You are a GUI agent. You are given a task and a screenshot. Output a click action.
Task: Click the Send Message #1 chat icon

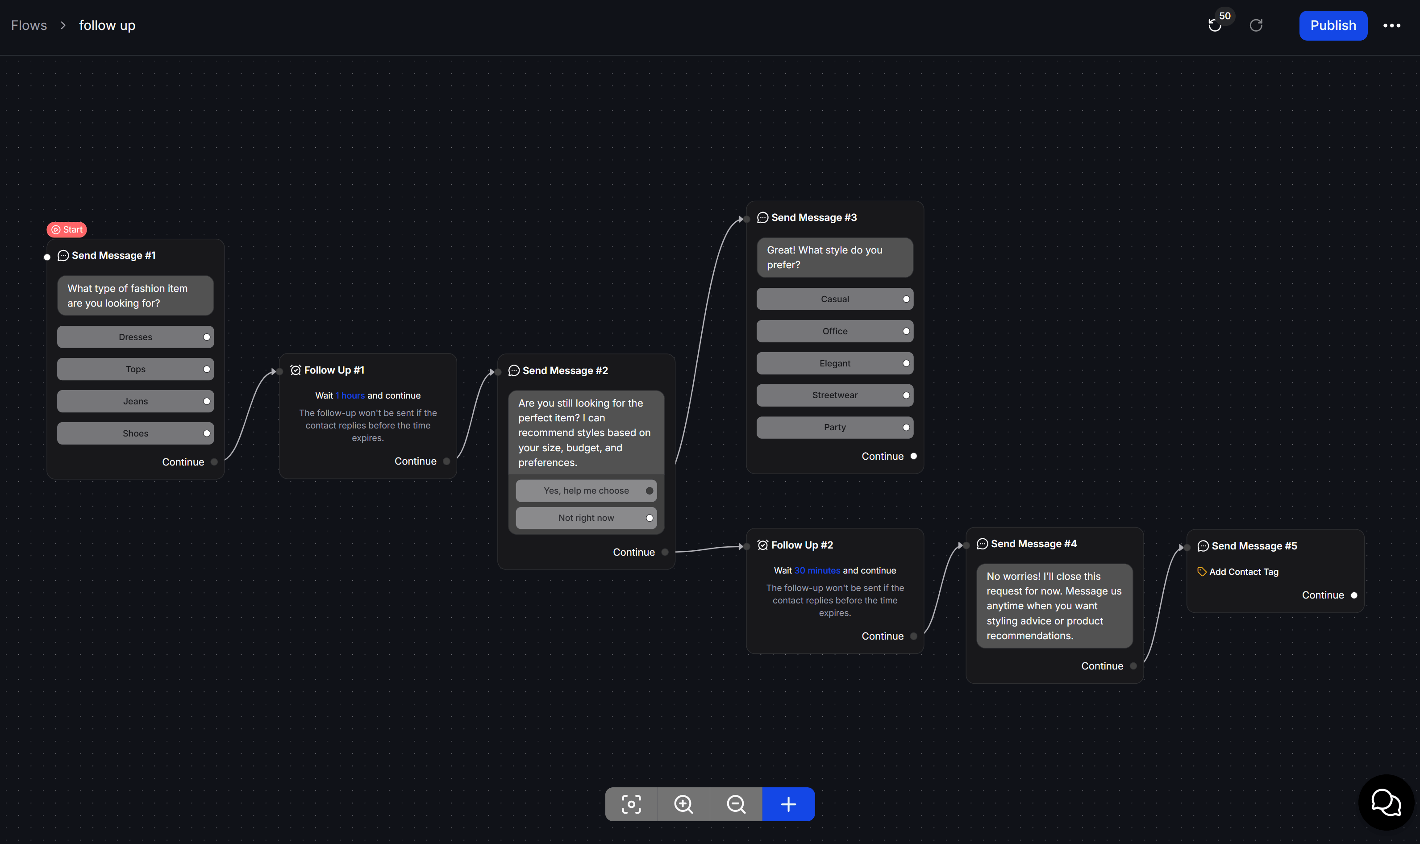63,256
